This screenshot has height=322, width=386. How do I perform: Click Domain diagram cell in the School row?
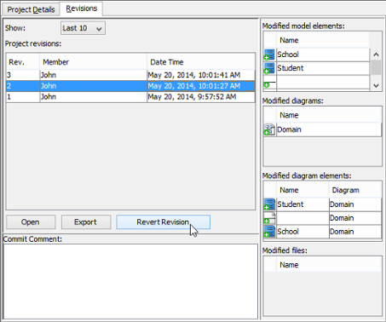click(x=355, y=232)
